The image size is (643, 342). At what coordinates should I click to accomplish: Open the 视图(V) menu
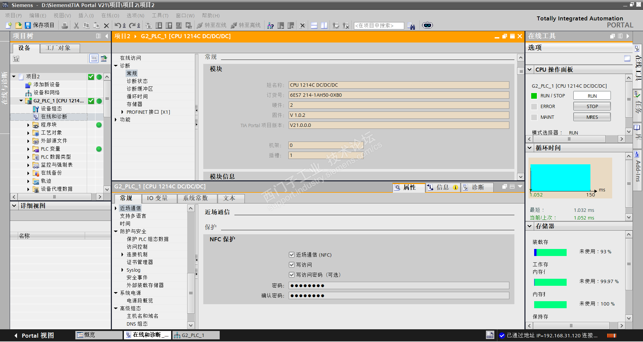coord(62,15)
